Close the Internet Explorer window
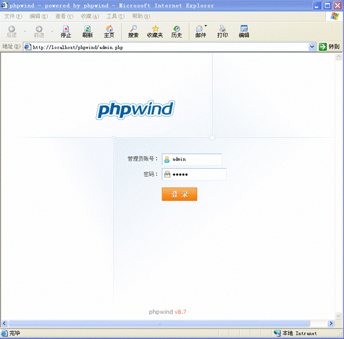 point(338,6)
